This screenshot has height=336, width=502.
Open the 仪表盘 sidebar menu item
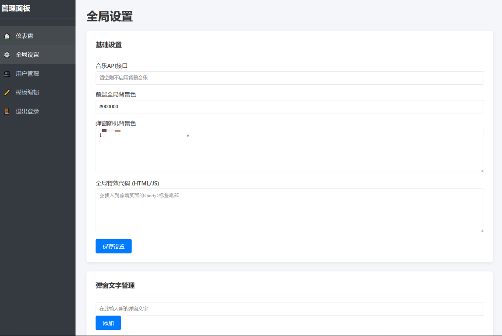[x=24, y=36]
